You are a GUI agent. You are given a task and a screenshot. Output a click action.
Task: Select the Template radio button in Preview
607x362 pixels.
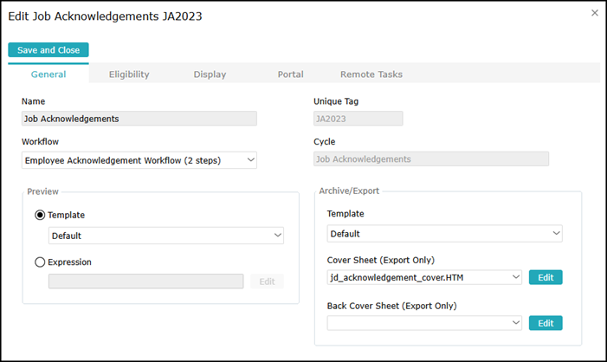(40, 215)
